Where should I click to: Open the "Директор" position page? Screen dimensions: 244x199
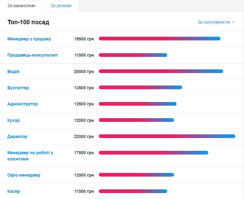(17, 137)
